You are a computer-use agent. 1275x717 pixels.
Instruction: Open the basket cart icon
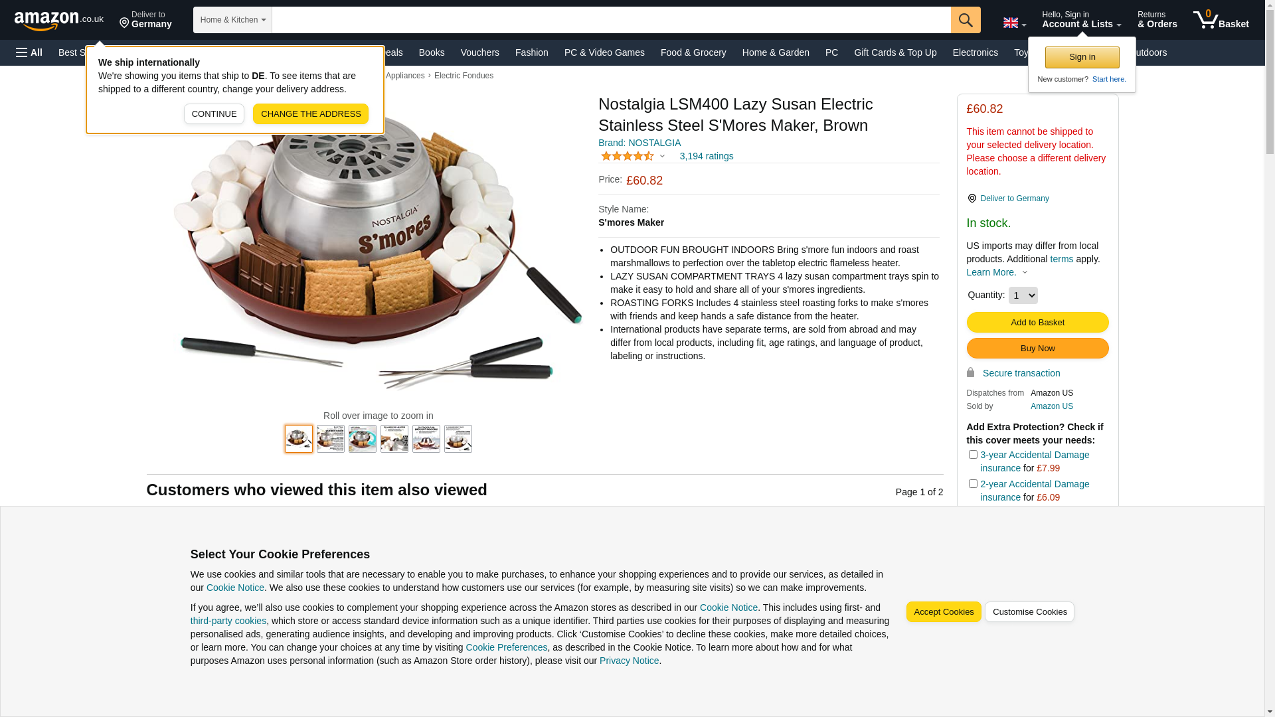(x=1221, y=20)
